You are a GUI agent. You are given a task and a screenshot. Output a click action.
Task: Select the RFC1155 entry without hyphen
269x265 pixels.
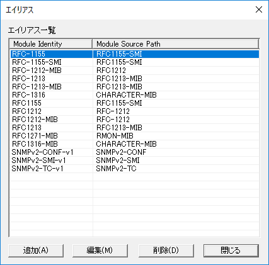point(134,103)
